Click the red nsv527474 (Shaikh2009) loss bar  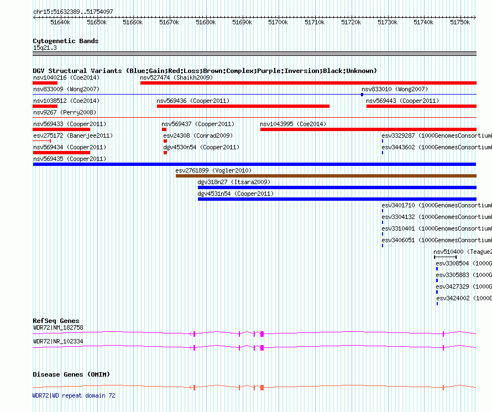coord(308,83)
